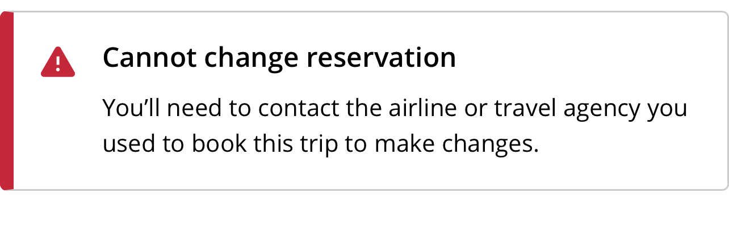Click the red warning triangle icon
Viewport: 729px width, 248px height.
[58, 62]
